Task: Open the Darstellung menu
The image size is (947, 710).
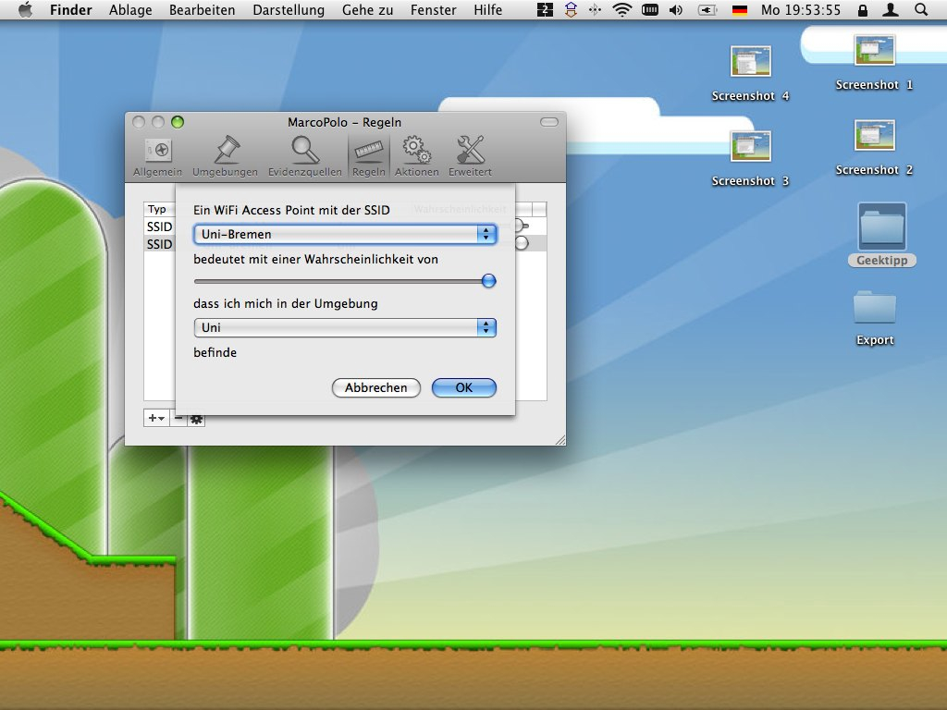Action: point(289,9)
